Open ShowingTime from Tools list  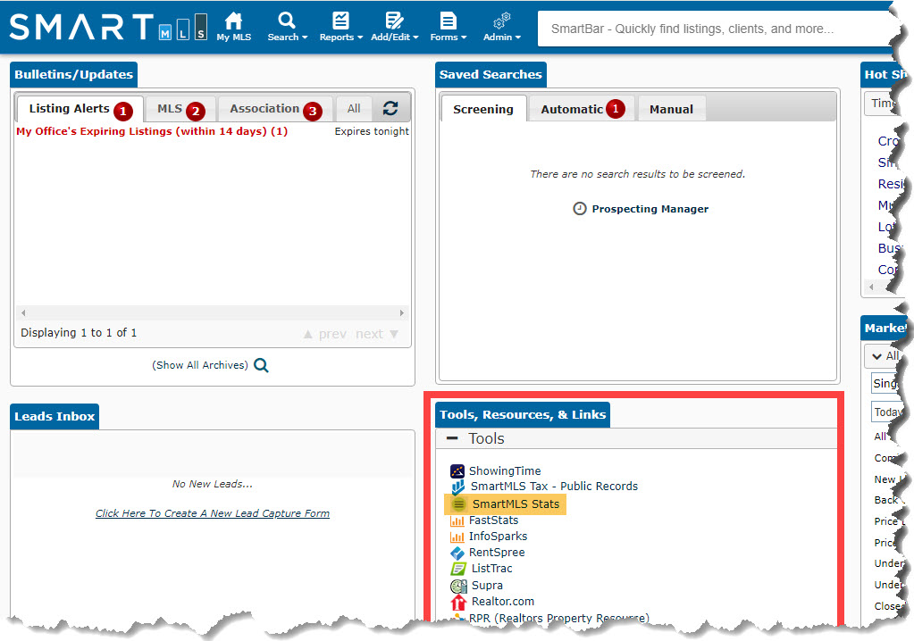click(x=504, y=470)
